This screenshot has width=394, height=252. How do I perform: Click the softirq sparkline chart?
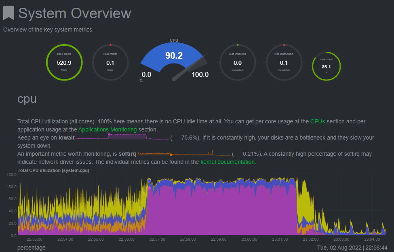click(184, 153)
